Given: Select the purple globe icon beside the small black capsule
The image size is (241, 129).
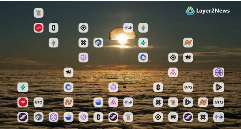Looking at the screenshot, I should point(113,87).
